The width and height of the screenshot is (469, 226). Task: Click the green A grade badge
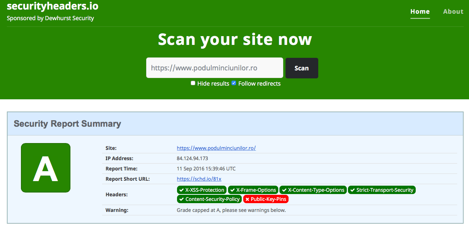click(x=46, y=168)
